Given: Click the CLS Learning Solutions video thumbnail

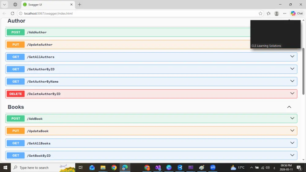Looking at the screenshot, I should tap(275, 34).
